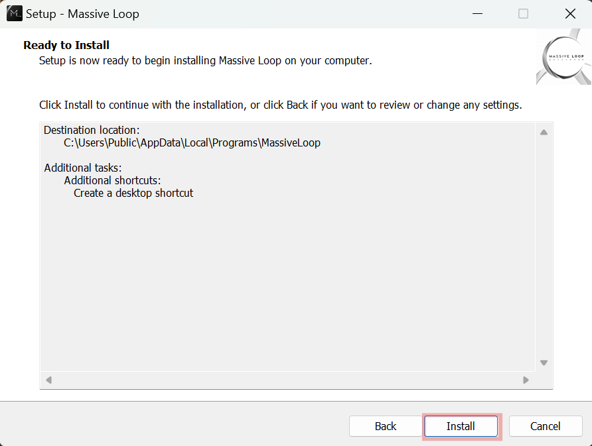The width and height of the screenshot is (592, 446).
Task: Close the Setup window
Action: pyautogui.click(x=570, y=13)
